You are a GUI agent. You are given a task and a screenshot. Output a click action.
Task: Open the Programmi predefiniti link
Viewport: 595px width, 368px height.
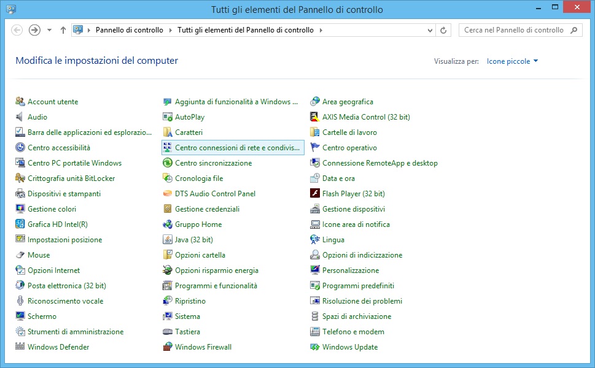coord(358,286)
